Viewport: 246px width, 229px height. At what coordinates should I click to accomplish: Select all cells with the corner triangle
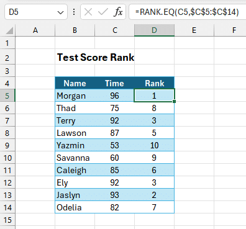(9, 30)
